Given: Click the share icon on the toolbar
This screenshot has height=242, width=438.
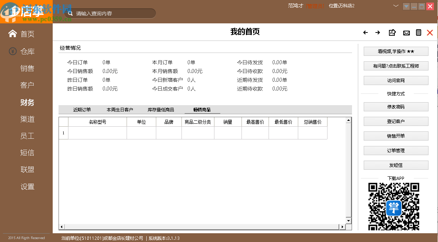Looking at the screenshot, I should pyautogui.click(x=392, y=32).
